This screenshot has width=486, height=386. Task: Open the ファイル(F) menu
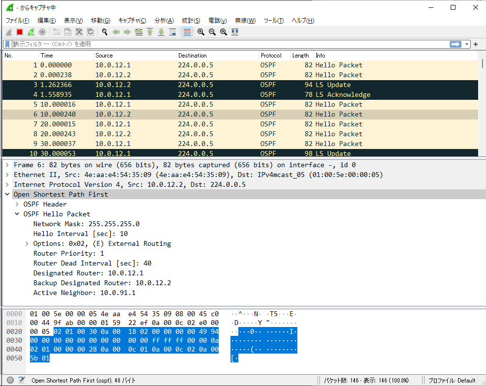pos(17,21)
